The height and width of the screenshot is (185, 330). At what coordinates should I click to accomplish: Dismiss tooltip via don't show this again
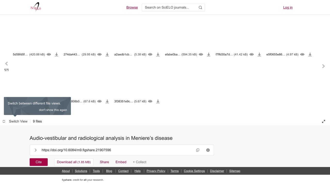[53, 110]
